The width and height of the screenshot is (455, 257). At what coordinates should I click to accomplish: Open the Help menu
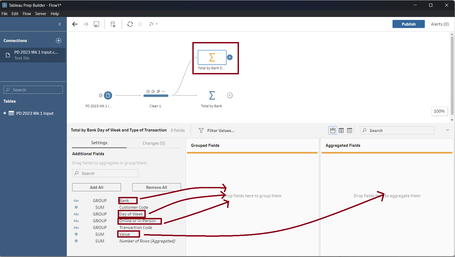click(55, 14)
